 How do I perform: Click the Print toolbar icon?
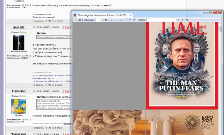tap(80, 20)
